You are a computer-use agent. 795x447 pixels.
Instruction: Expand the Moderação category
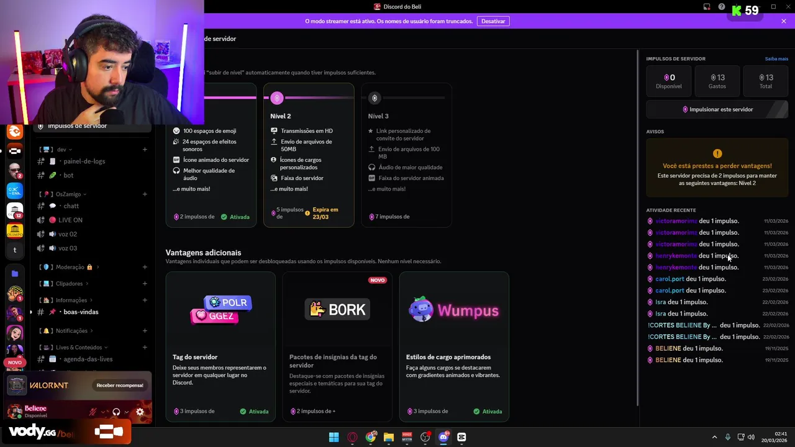click(68, 267)
